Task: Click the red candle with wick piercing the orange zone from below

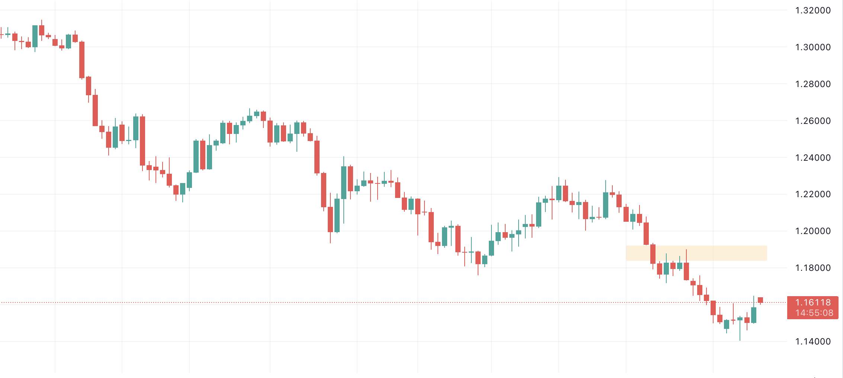Action: point(686,271)
